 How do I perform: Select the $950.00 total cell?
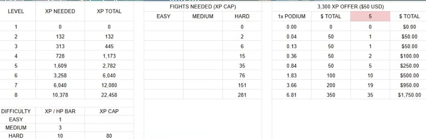coord(408,85)
